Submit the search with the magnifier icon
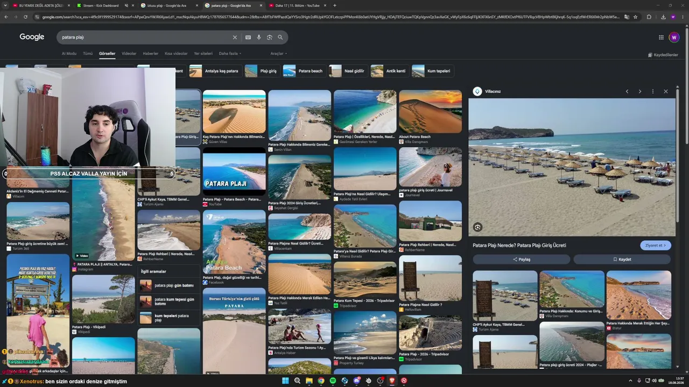The image size is (689, 387). [280, 37]
